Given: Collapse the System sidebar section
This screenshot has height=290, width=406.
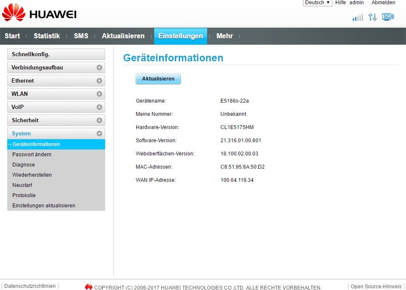Looking at the screenshot, I should click(x=99, y=134).
